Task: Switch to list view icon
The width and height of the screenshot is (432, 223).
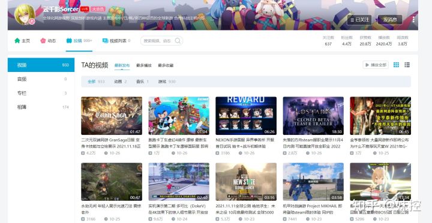Action: [407, 65]
